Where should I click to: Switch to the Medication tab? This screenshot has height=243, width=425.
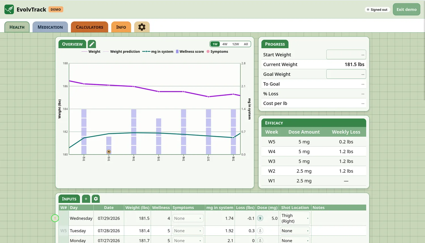coord(50,27)
